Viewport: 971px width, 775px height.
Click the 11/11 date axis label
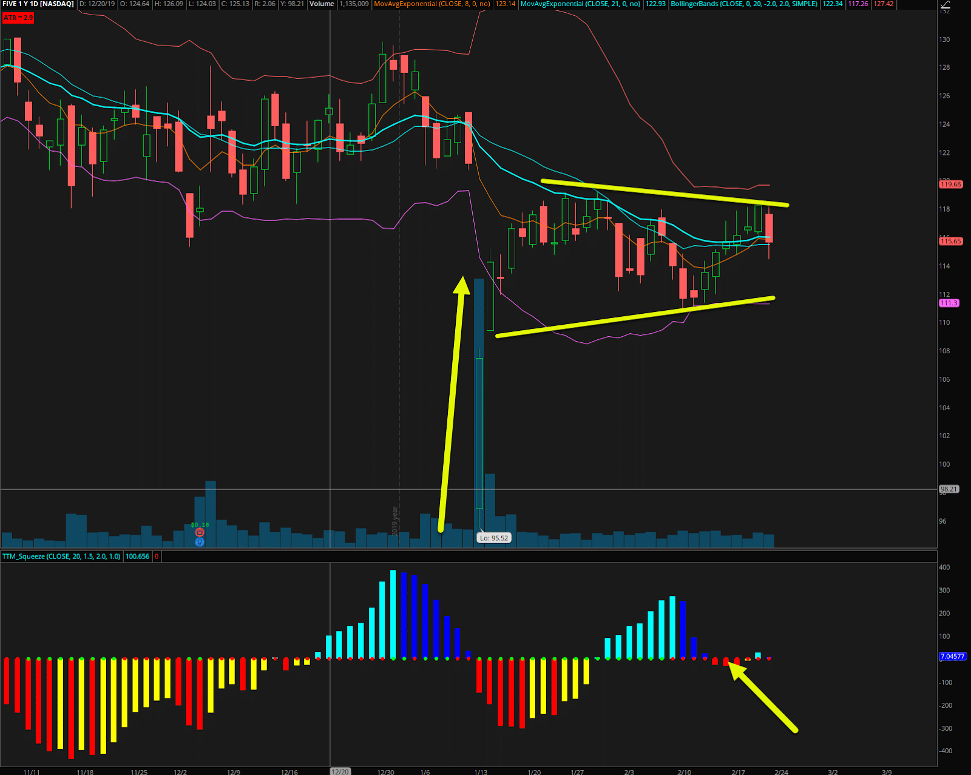[32, 772]
